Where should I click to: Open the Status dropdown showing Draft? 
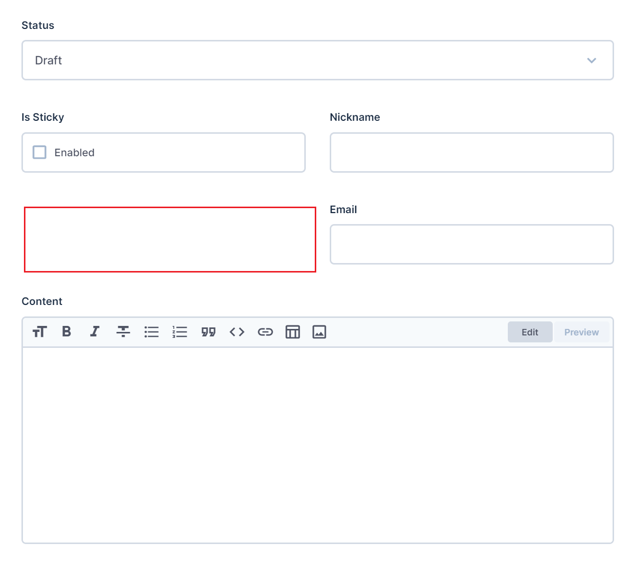[x=318, y=60]
